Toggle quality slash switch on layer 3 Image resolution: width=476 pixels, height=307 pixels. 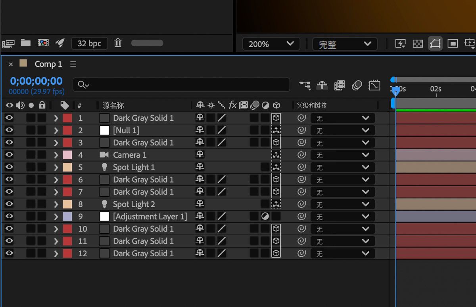point(222,142)
